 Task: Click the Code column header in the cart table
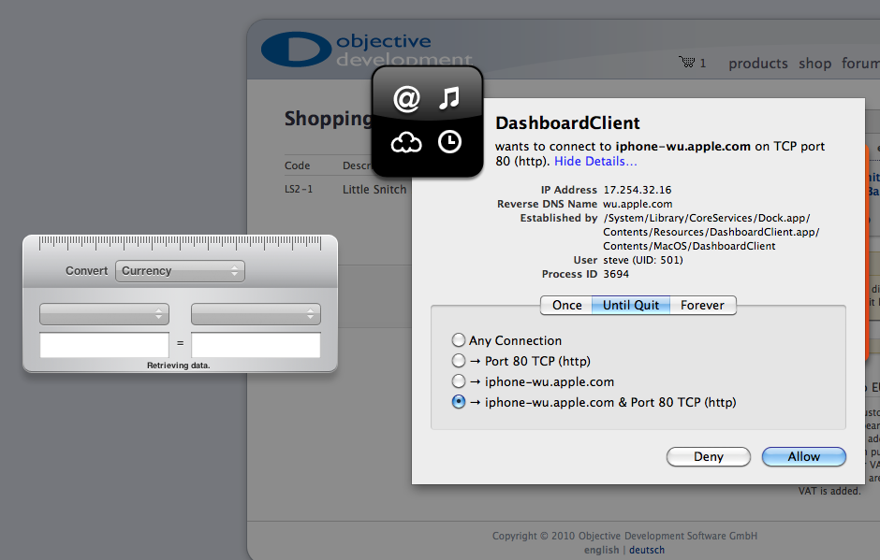pos(298,165)
